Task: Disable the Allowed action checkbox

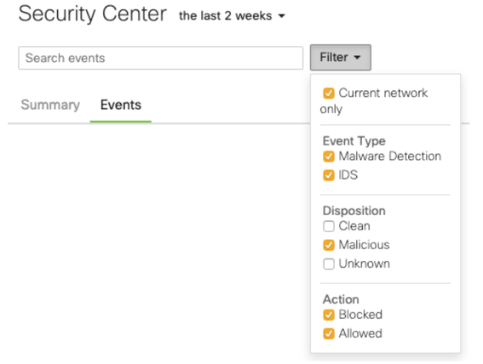Action: pyautogui.click(x=329, y=334)
